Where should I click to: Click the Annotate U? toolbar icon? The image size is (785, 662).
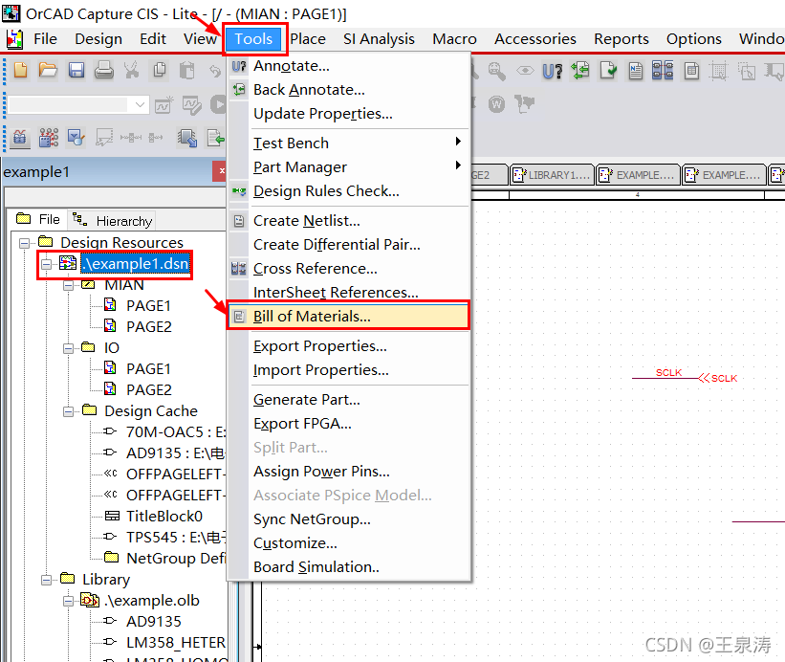click(x=552, y=71)
